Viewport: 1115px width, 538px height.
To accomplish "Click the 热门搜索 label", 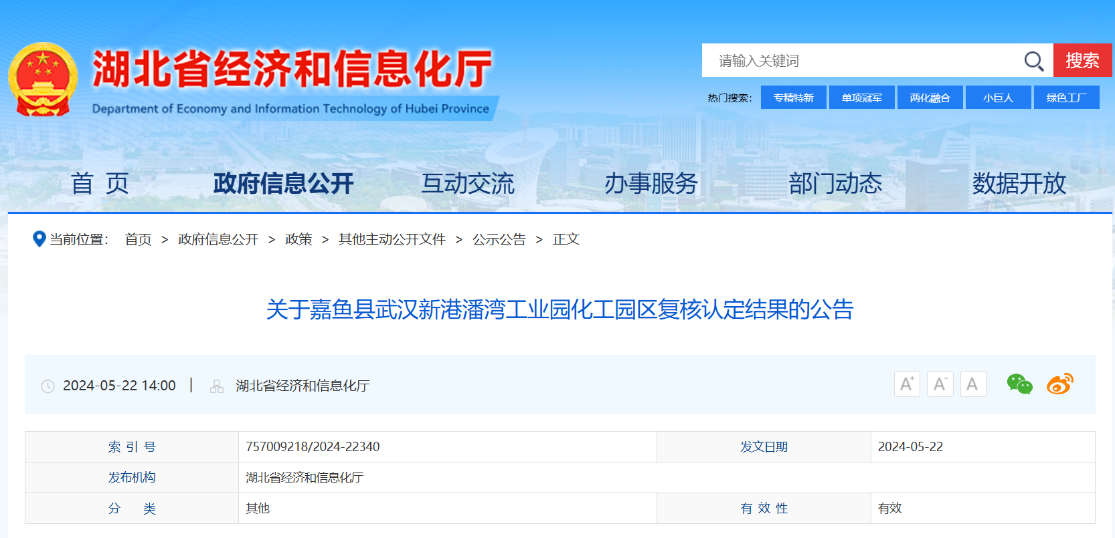I will coord(730,98).
